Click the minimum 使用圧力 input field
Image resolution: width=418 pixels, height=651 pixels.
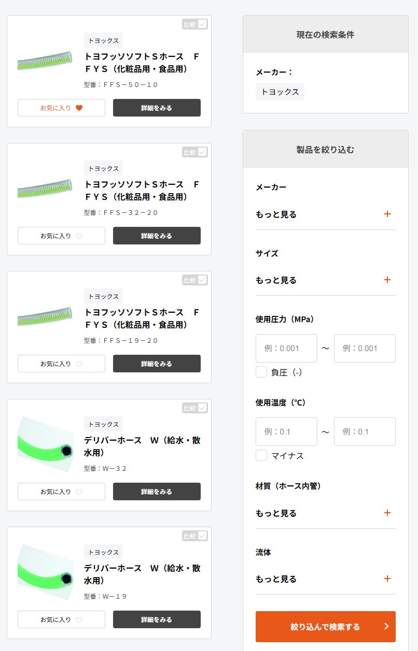click(286, 348)
